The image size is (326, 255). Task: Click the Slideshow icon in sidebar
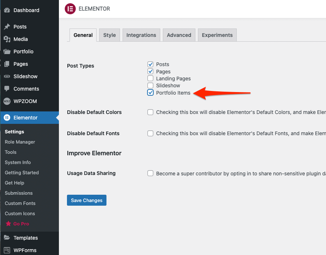click(x=7, y=76)
